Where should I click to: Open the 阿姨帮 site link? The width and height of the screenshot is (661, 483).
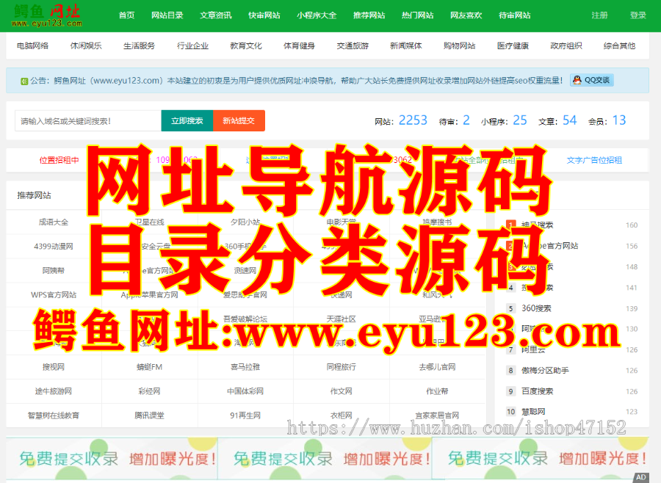click(54, 271)
